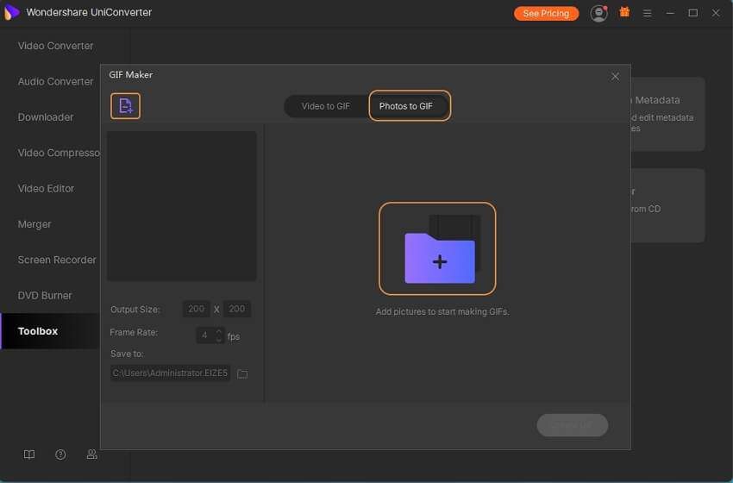Image resolution: width=733 pixels, height=483 pixels.
Task: Increase the Frame Rate with up arrow
Action: [219, 331]
